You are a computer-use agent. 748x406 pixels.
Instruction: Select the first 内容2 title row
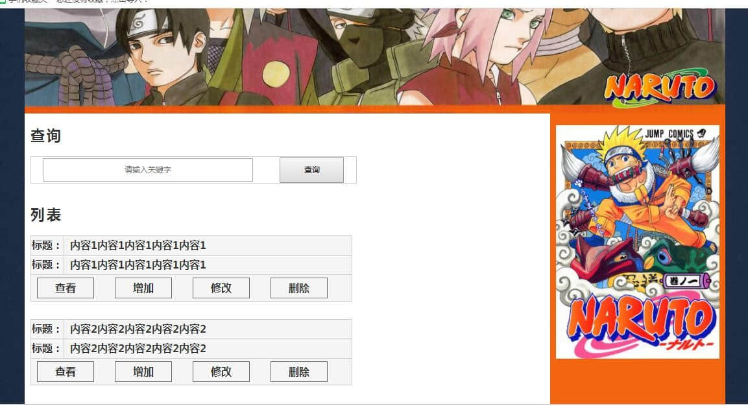click(x=191, y=329)
